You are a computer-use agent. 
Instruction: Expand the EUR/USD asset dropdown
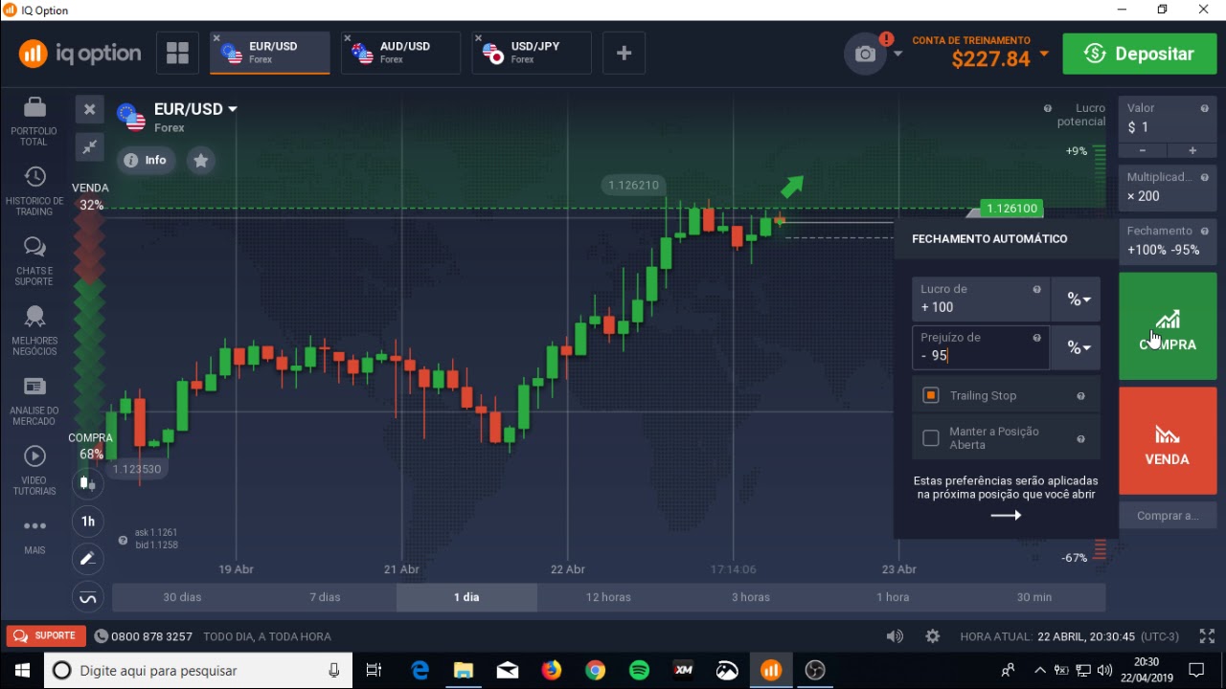click(232, 109)
